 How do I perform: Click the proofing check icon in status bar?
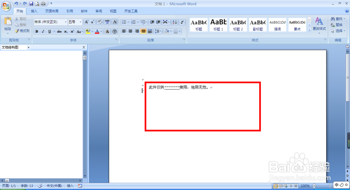point(40,186)
